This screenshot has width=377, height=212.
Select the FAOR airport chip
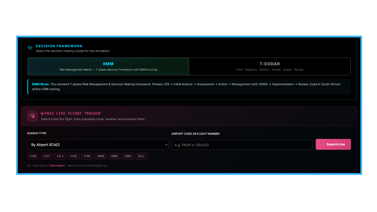pyautogui.click(x=33, y=156)
